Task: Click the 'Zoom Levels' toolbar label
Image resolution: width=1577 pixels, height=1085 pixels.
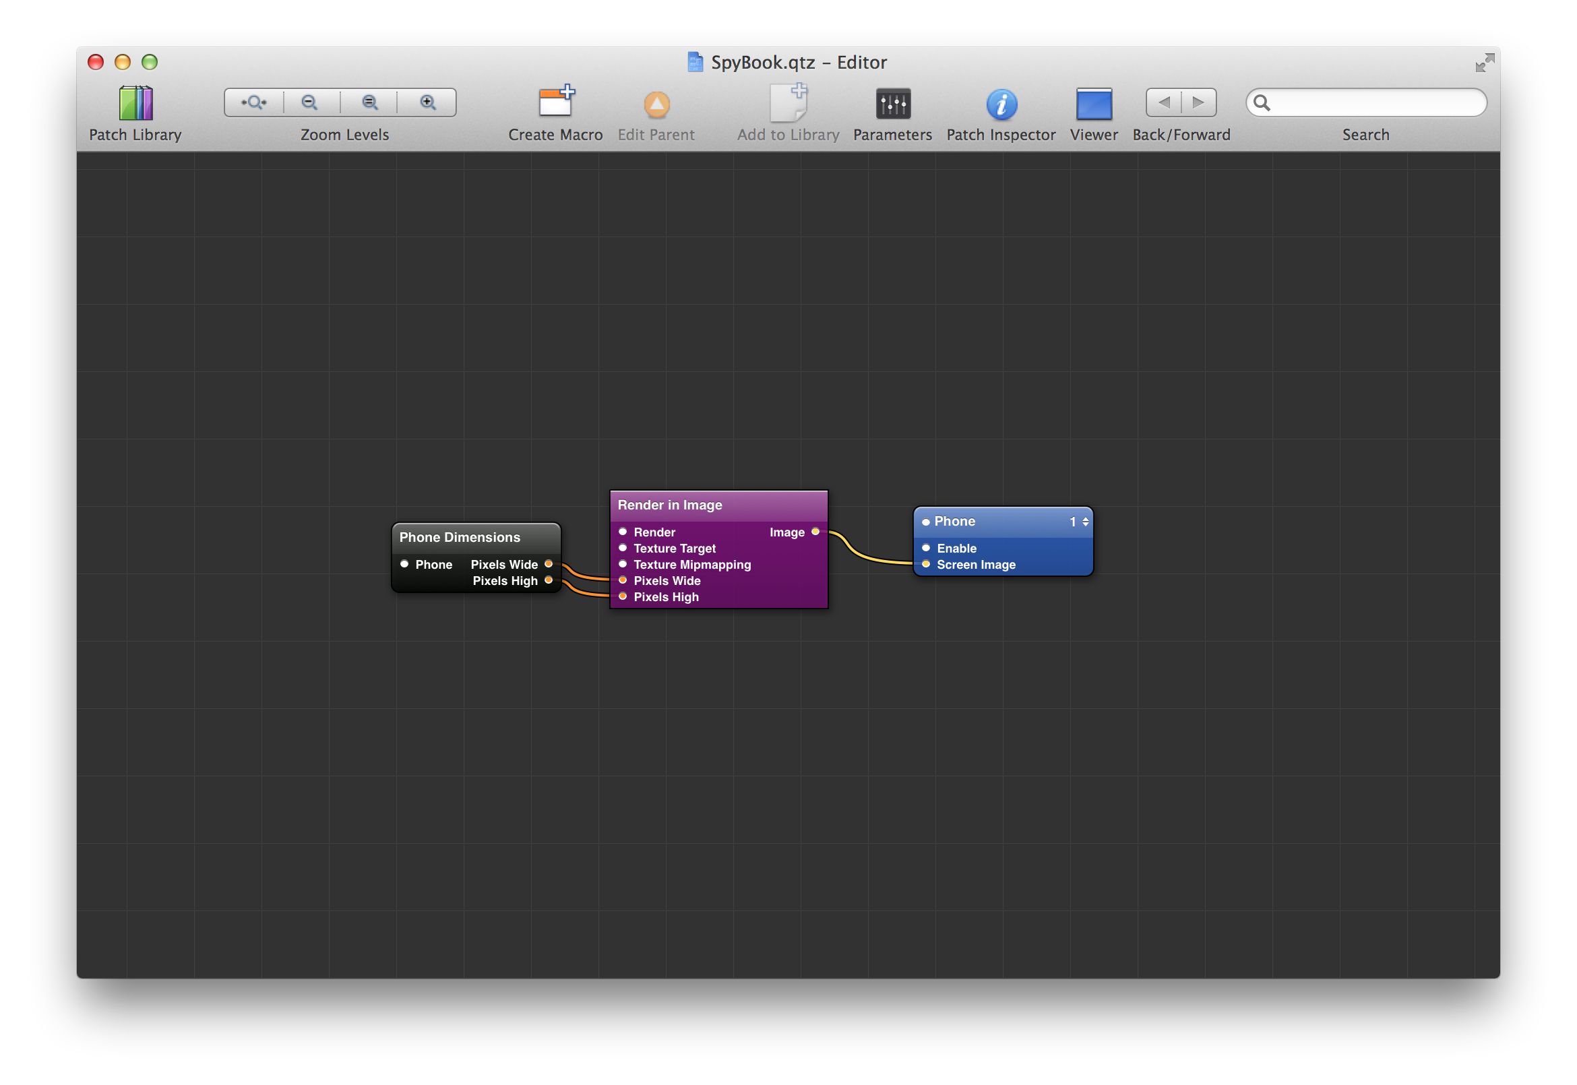Action: click(x=345, y=135)
